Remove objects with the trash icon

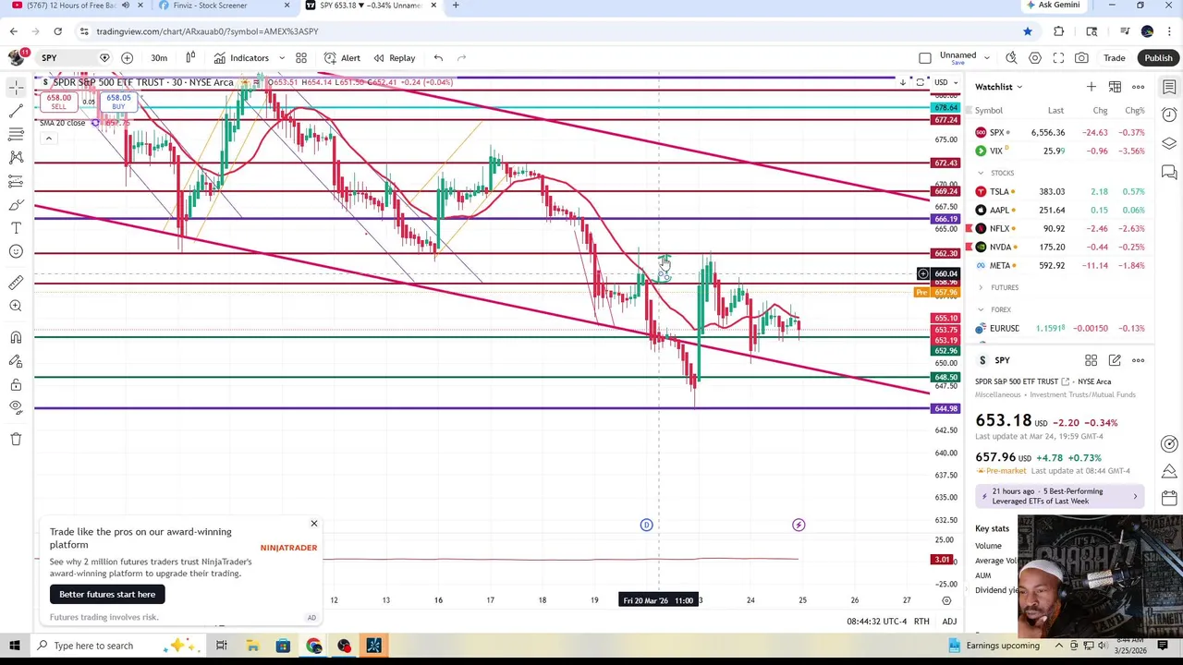point(16,439)
